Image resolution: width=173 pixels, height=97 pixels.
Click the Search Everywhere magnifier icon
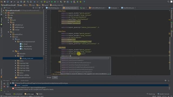click(x=168, y=2)
